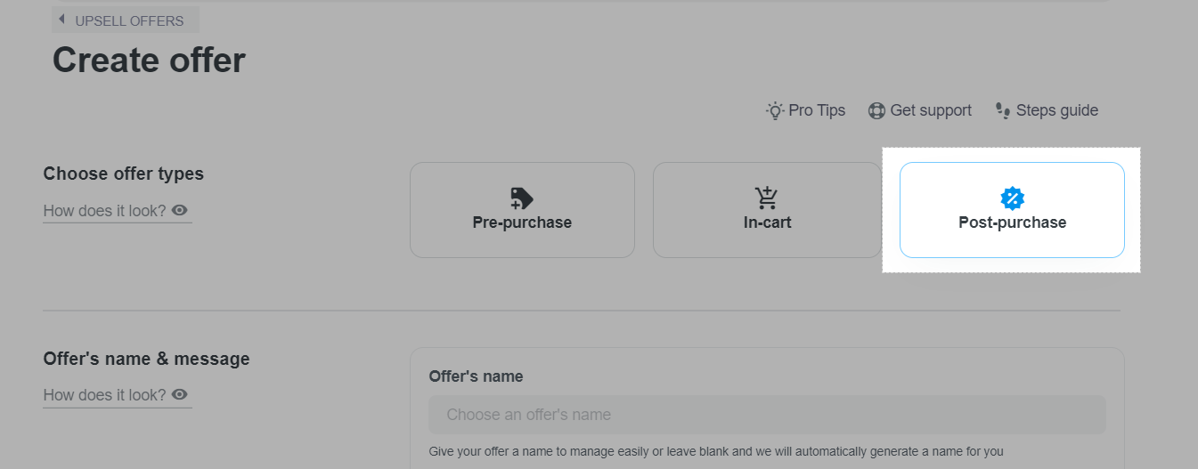Click the Pre-purchase tag icon
This screenshot has height=469, width=1198.
click(x=522, y=198)
